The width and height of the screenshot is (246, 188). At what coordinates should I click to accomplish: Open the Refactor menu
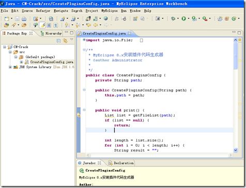pyautogui.click(x=43, y=11)
